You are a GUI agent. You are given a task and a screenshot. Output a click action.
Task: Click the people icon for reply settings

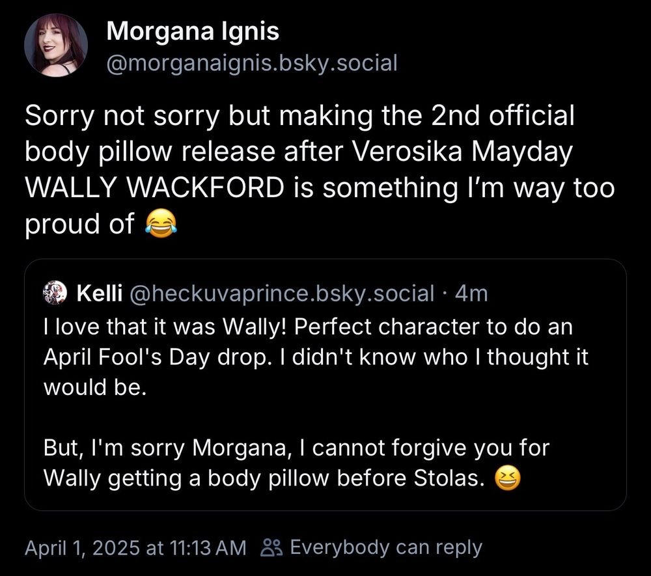pos(271,547)
